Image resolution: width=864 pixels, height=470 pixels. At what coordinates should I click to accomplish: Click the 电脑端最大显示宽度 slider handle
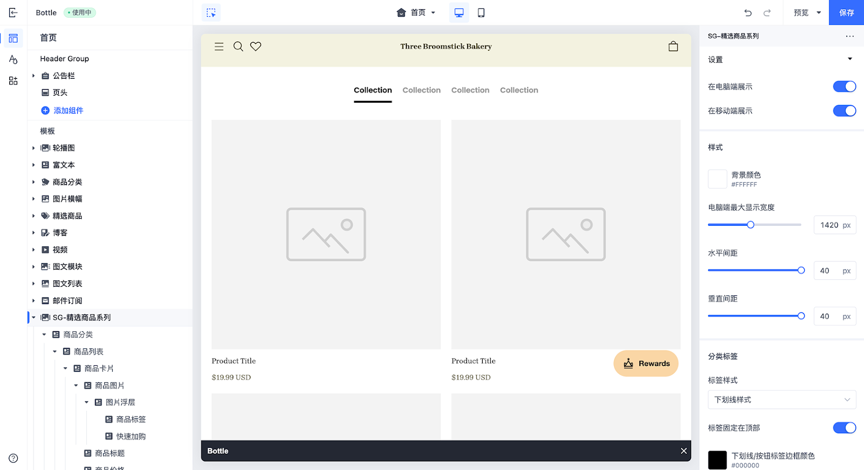[751, 225]
